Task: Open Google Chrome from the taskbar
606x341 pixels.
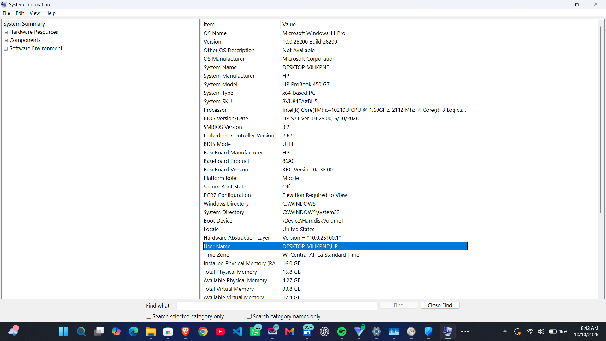Action: coord(203,332)
